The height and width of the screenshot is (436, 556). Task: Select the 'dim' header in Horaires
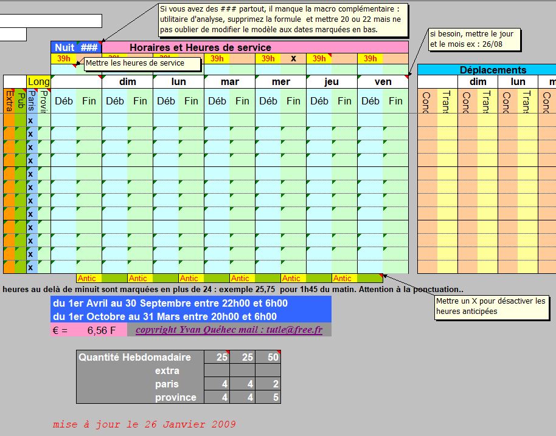pos(128,82)
